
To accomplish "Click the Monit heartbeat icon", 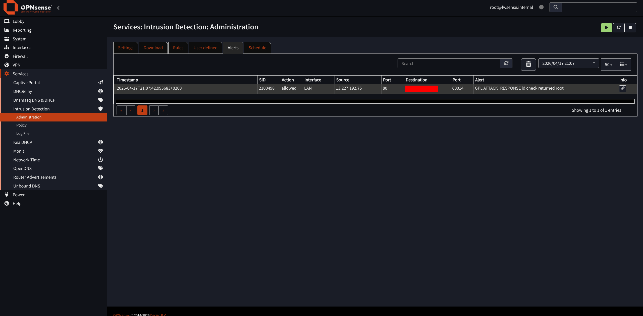I will (100, 151).
